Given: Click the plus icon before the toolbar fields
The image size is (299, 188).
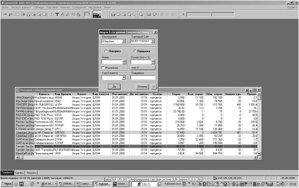Looking at the screenshot, I should 183,14.
